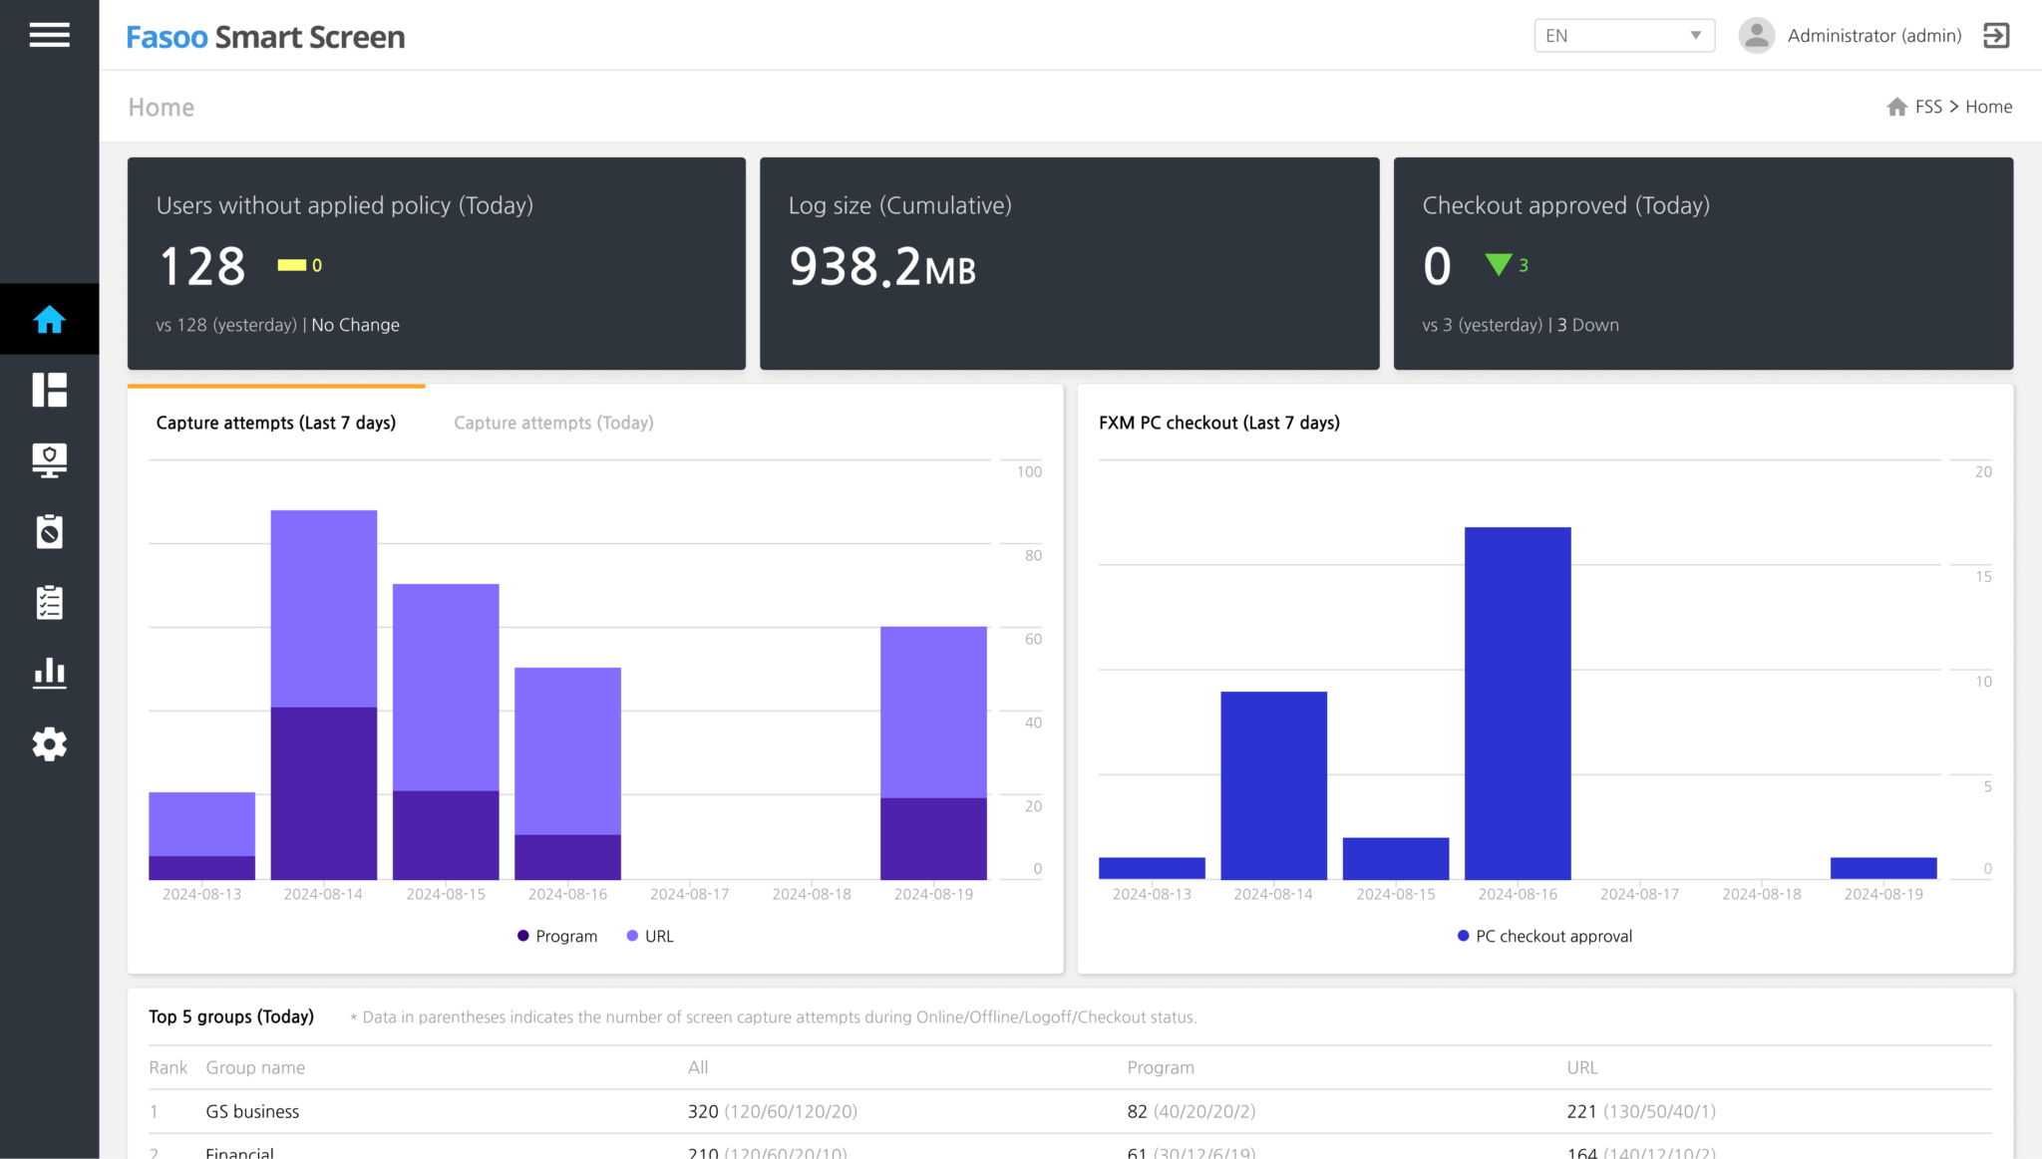Click the hamburger menu to collapse the sidebar
Screen dimensions: 2042x1159
(49, 35)
